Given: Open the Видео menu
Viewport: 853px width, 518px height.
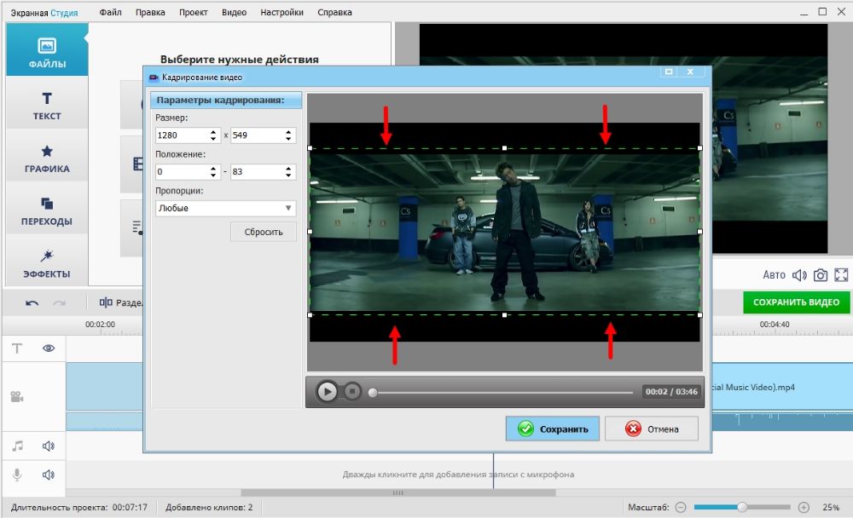Looking at the screenshot, I should click(x=234, y=12).
